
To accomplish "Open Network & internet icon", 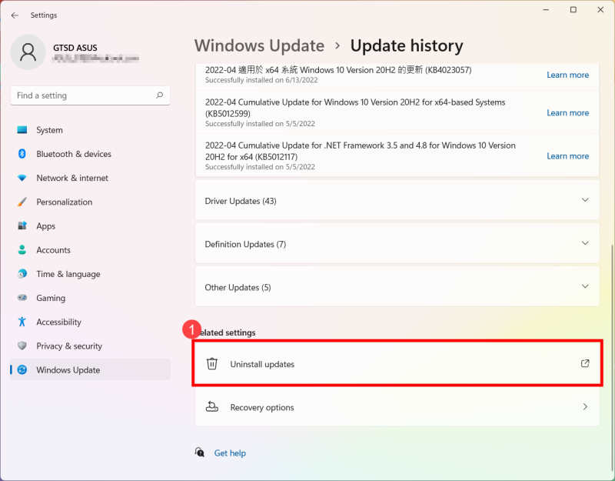I will [22, 178].
